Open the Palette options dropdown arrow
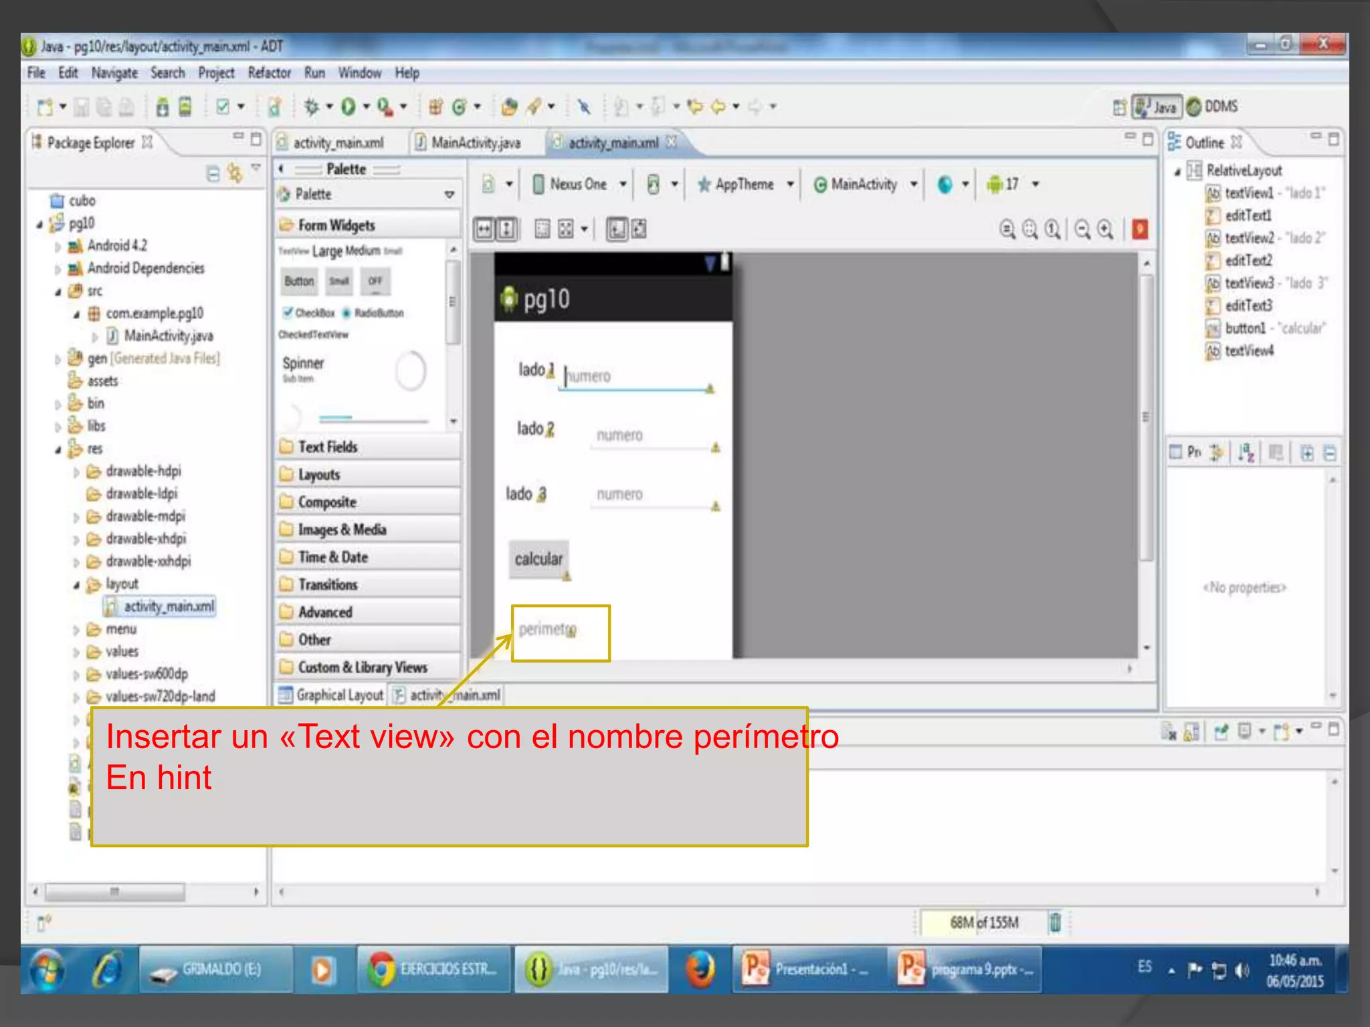 click(x=450, y=195)
